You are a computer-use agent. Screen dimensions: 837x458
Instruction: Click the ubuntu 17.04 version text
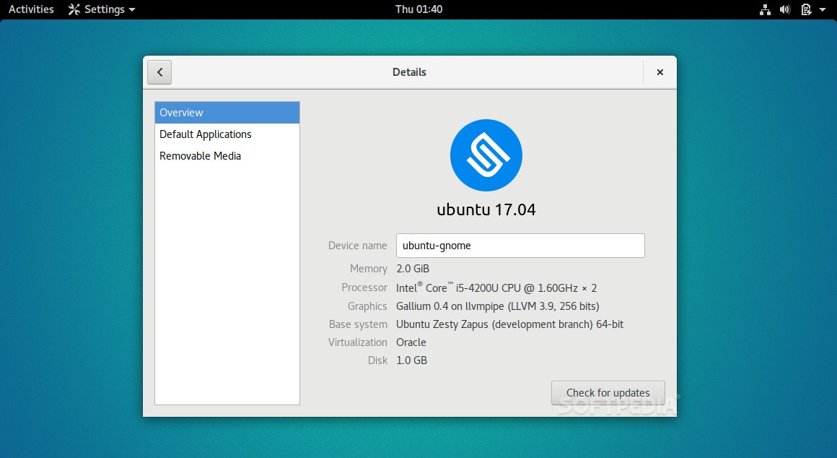[486, 209]
